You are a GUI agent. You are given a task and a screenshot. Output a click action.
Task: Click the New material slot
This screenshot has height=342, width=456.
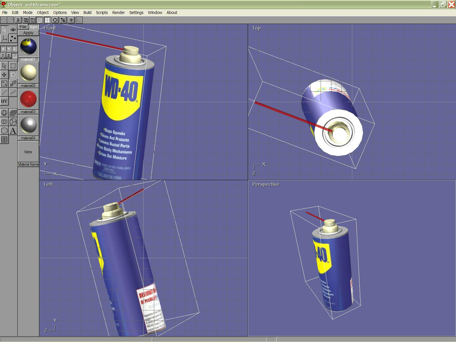click(28, 152)
